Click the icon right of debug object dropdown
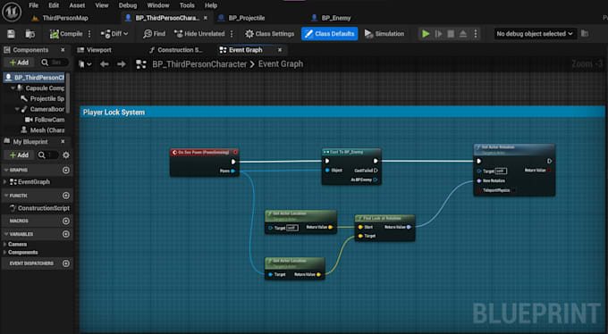 click(x=585, y=34)
